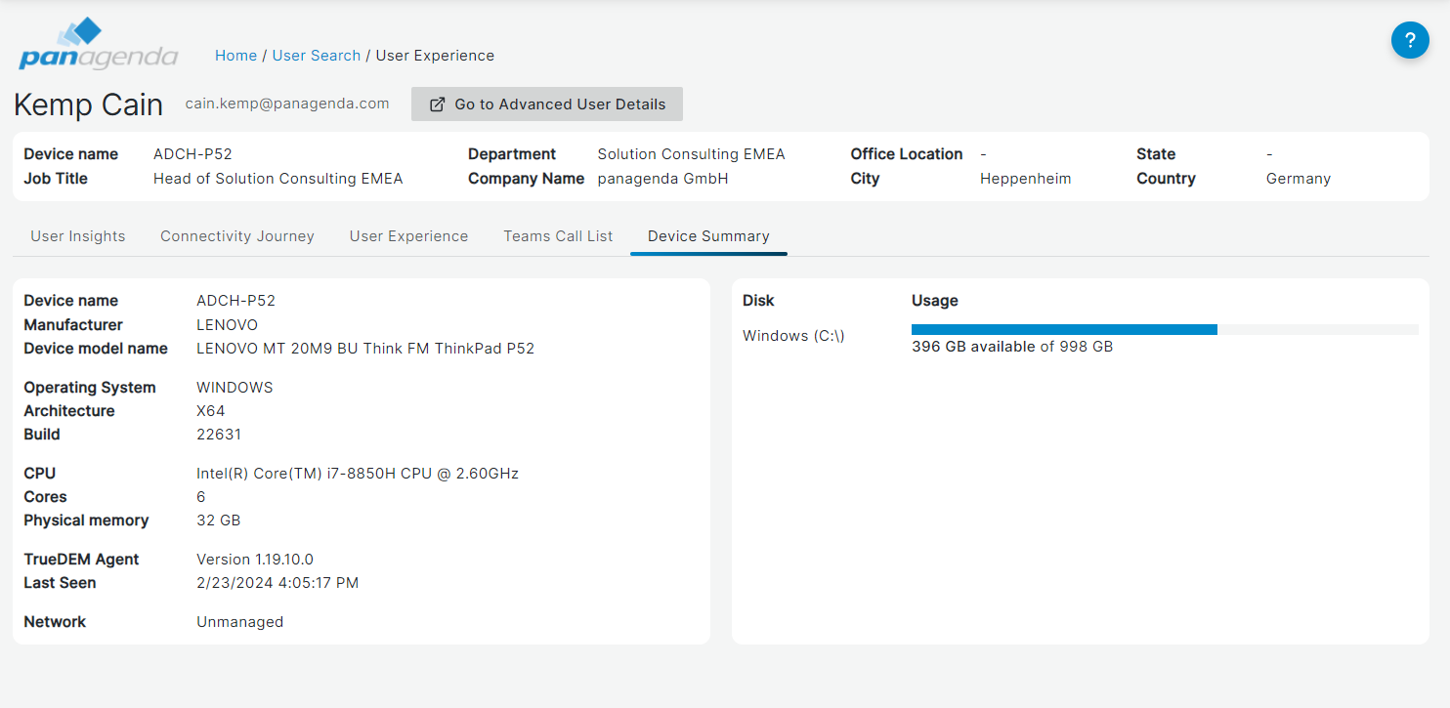Viewport: 1450px width, 708px height.
Task: Click architecture value X64
Action: [x=210, y=411]
